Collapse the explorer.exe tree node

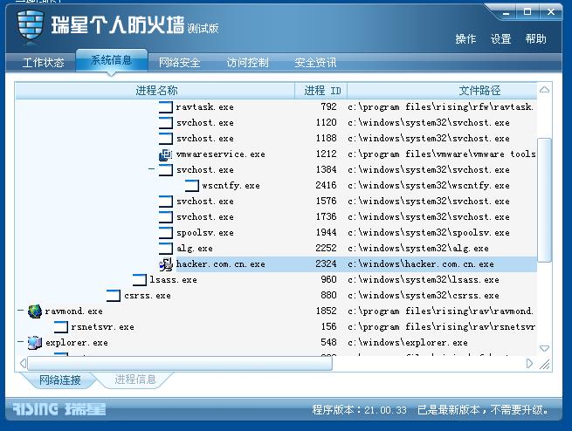tap(21, 342)
